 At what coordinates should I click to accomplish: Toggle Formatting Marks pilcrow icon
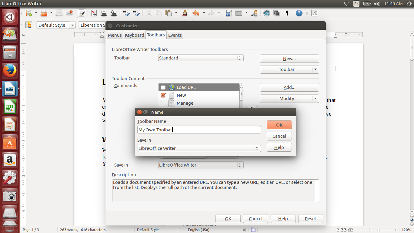[x=286, y=13]
